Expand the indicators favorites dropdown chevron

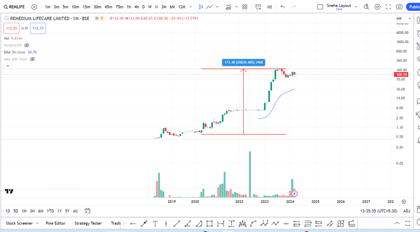(237, 7)
